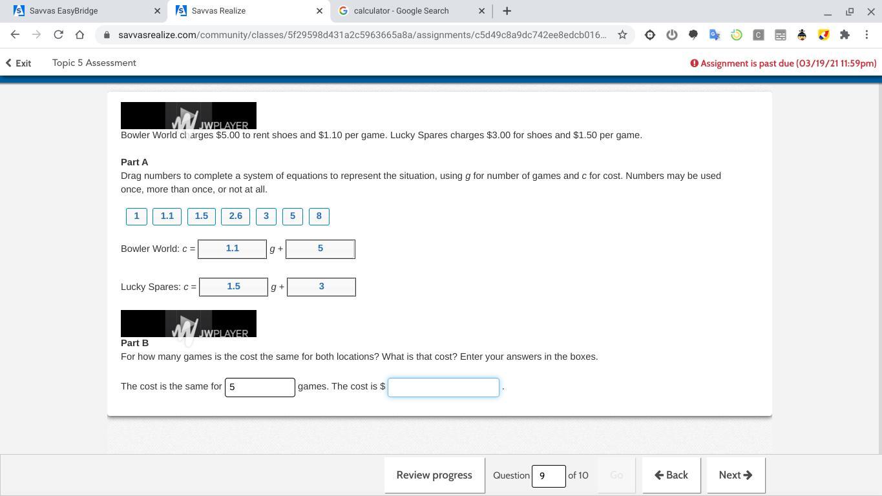
Task: Close the Savvas EasyBridge tab
Action: coord(157,11)
